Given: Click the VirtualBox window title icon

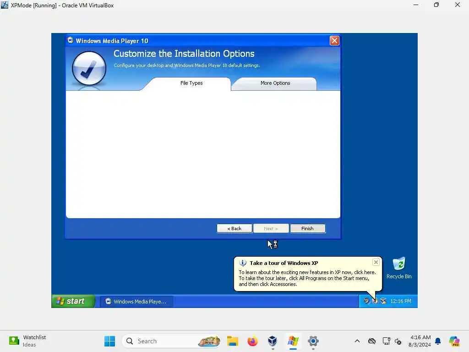Looking at the screenshot, I should [x=5, y=5].
